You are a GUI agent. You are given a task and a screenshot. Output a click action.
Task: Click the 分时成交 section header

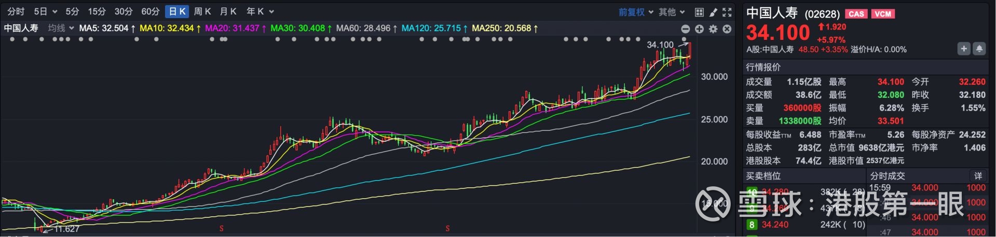pos(888,176)
